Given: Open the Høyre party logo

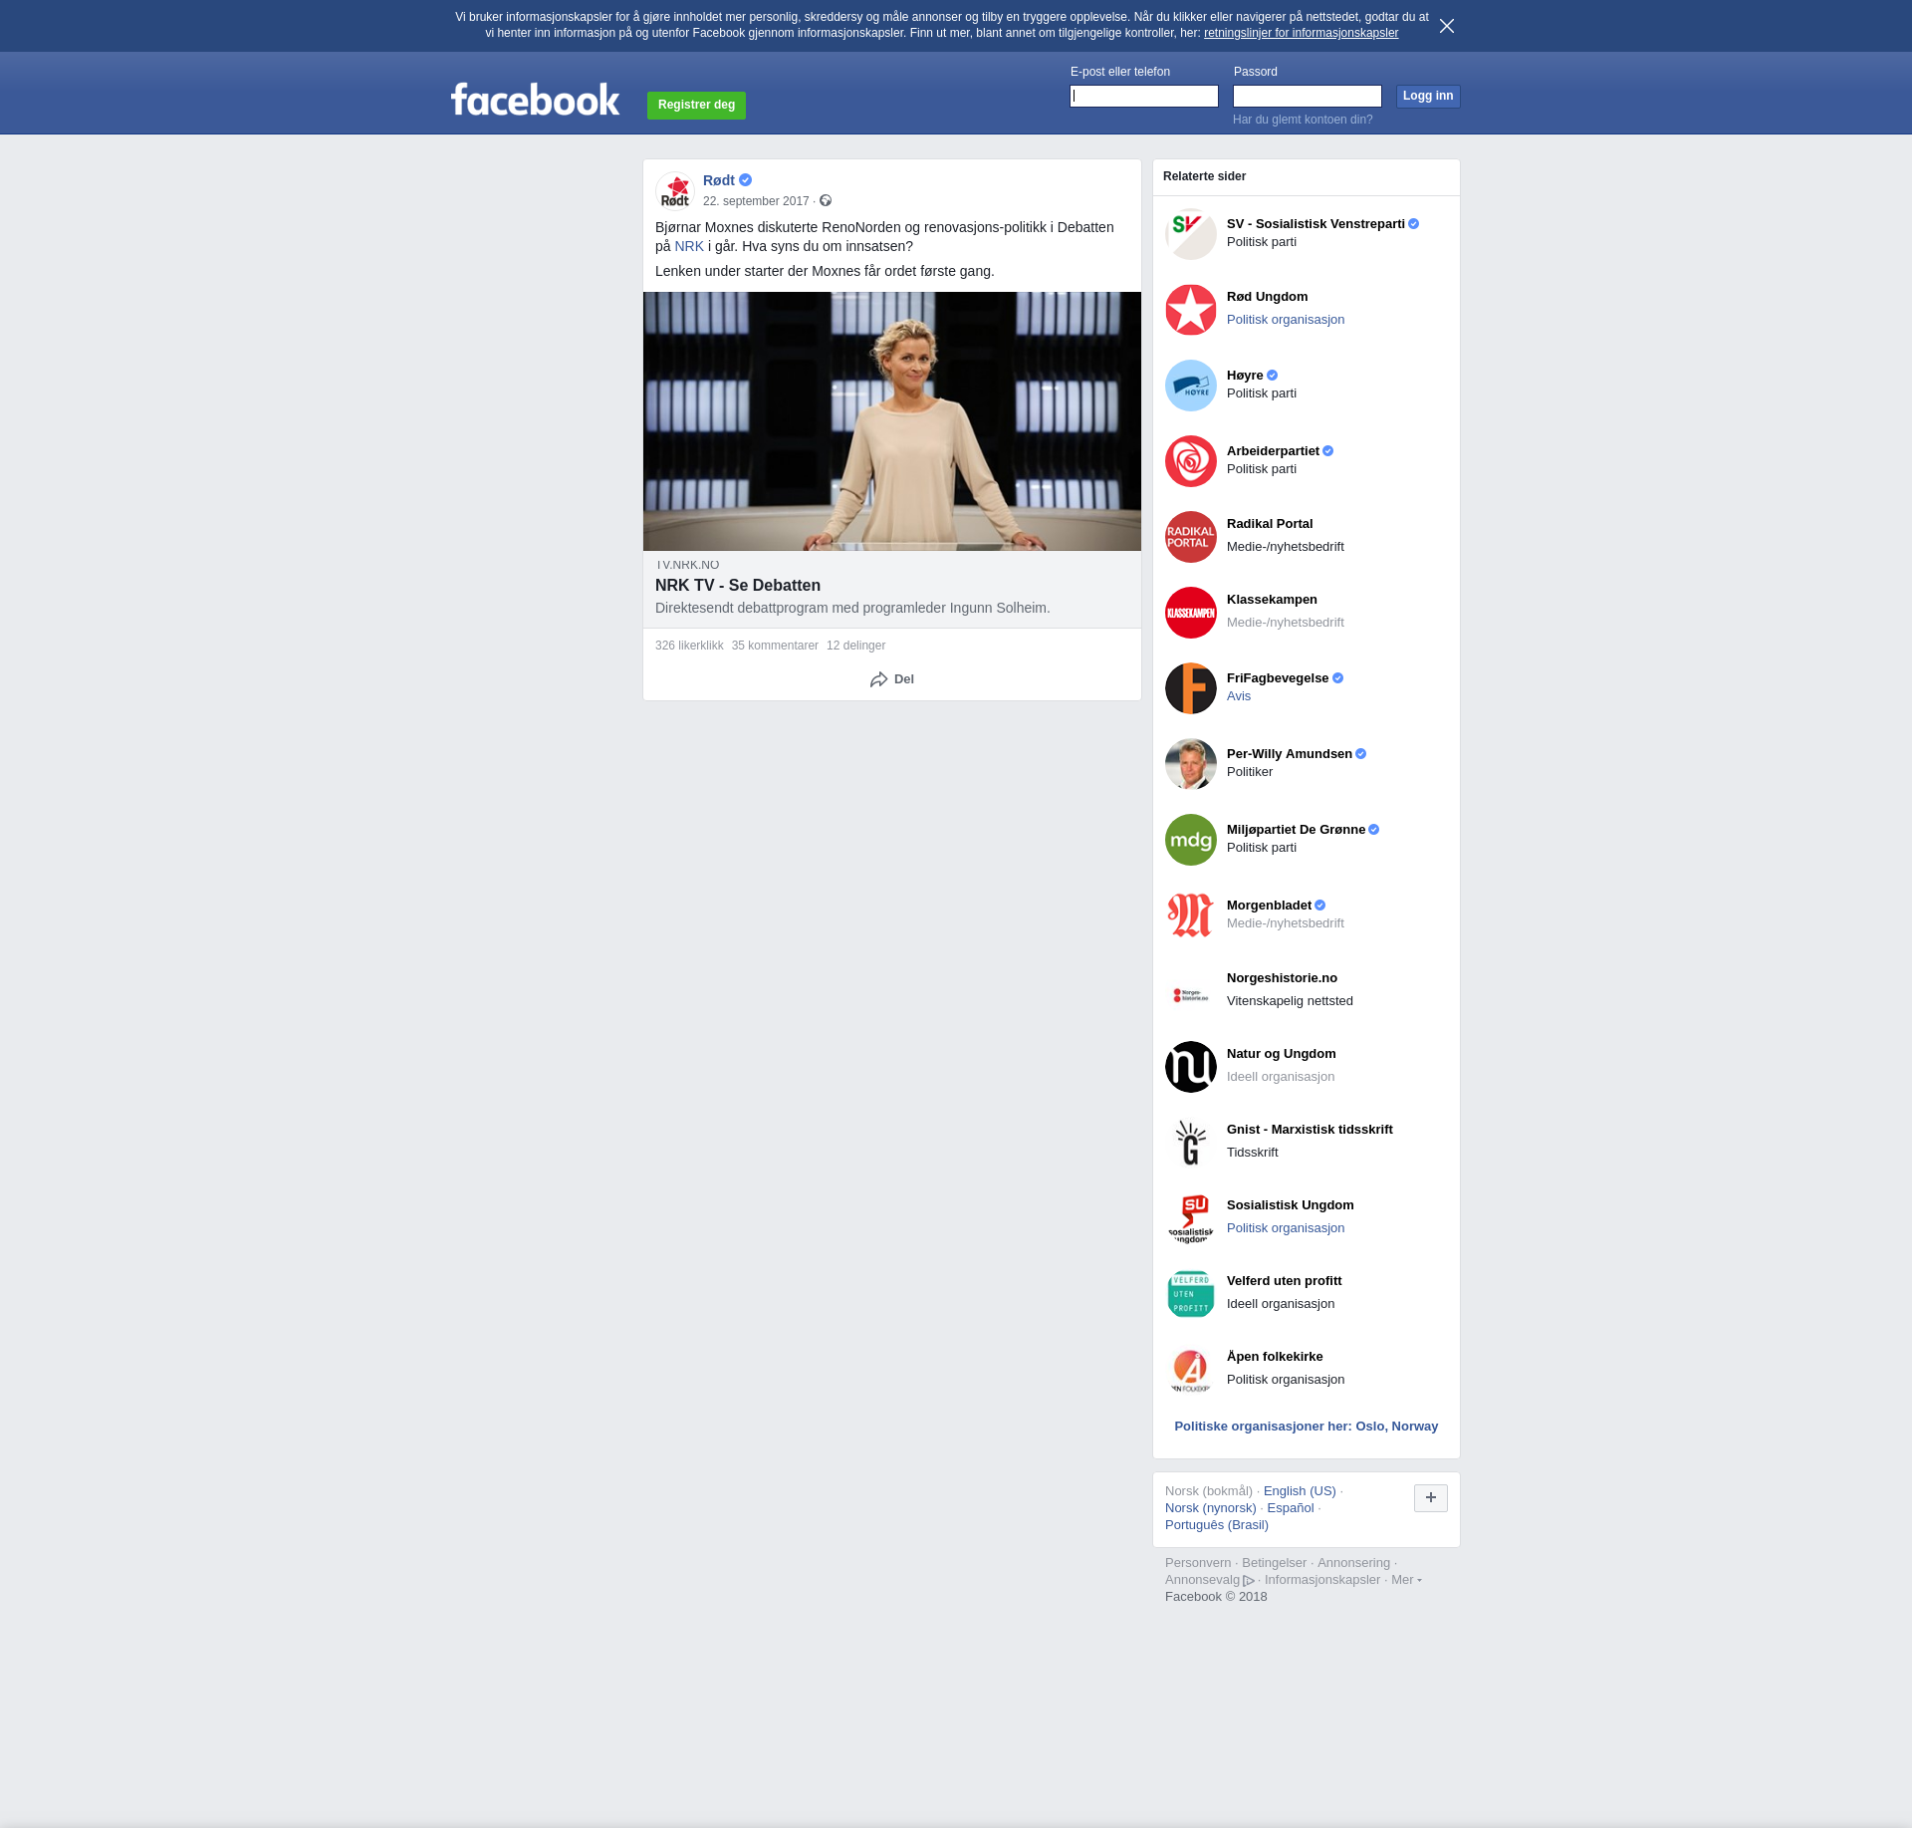Looking at the screenshot, I should [x=1190, y=386].
